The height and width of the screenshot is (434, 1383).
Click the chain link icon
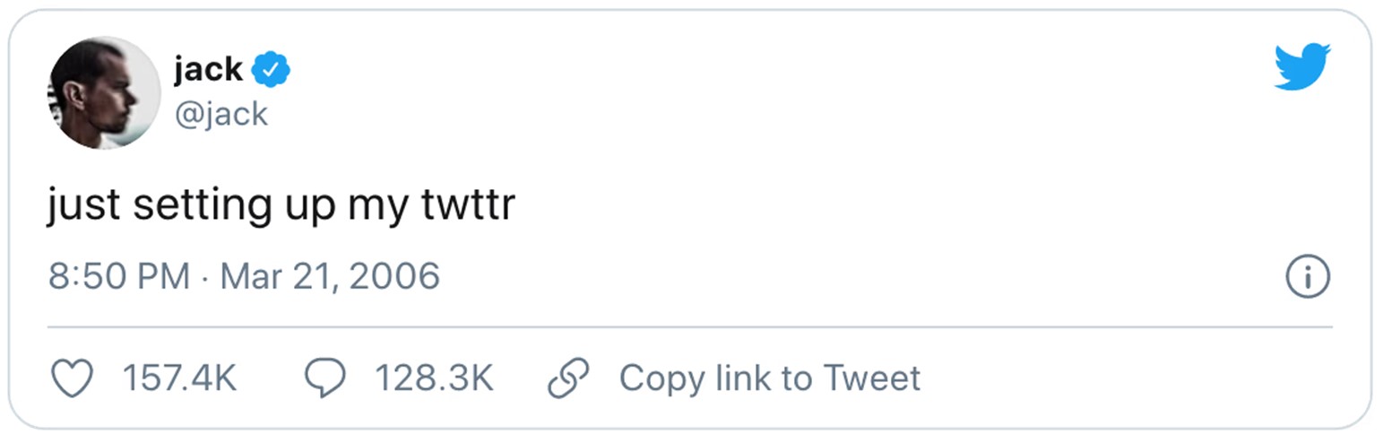tap(568, 378)
